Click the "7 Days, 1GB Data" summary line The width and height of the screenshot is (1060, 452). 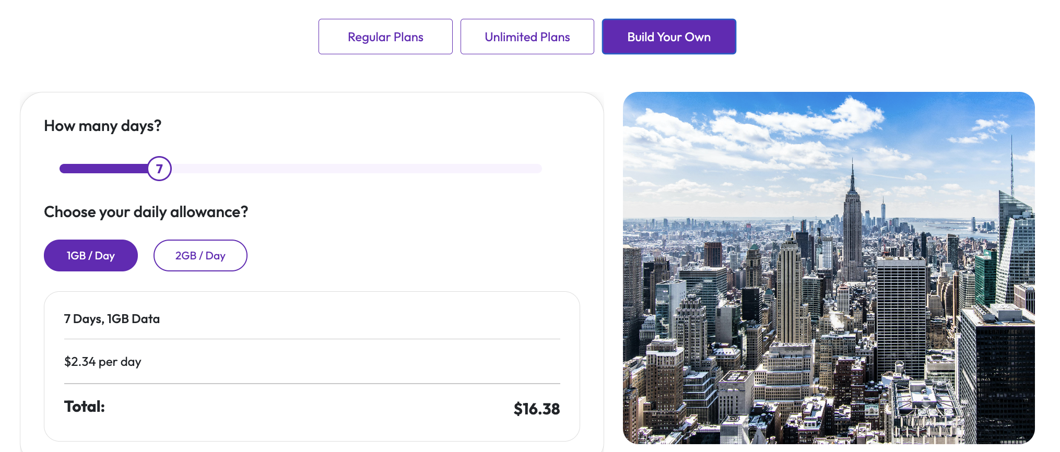point(112,319)
